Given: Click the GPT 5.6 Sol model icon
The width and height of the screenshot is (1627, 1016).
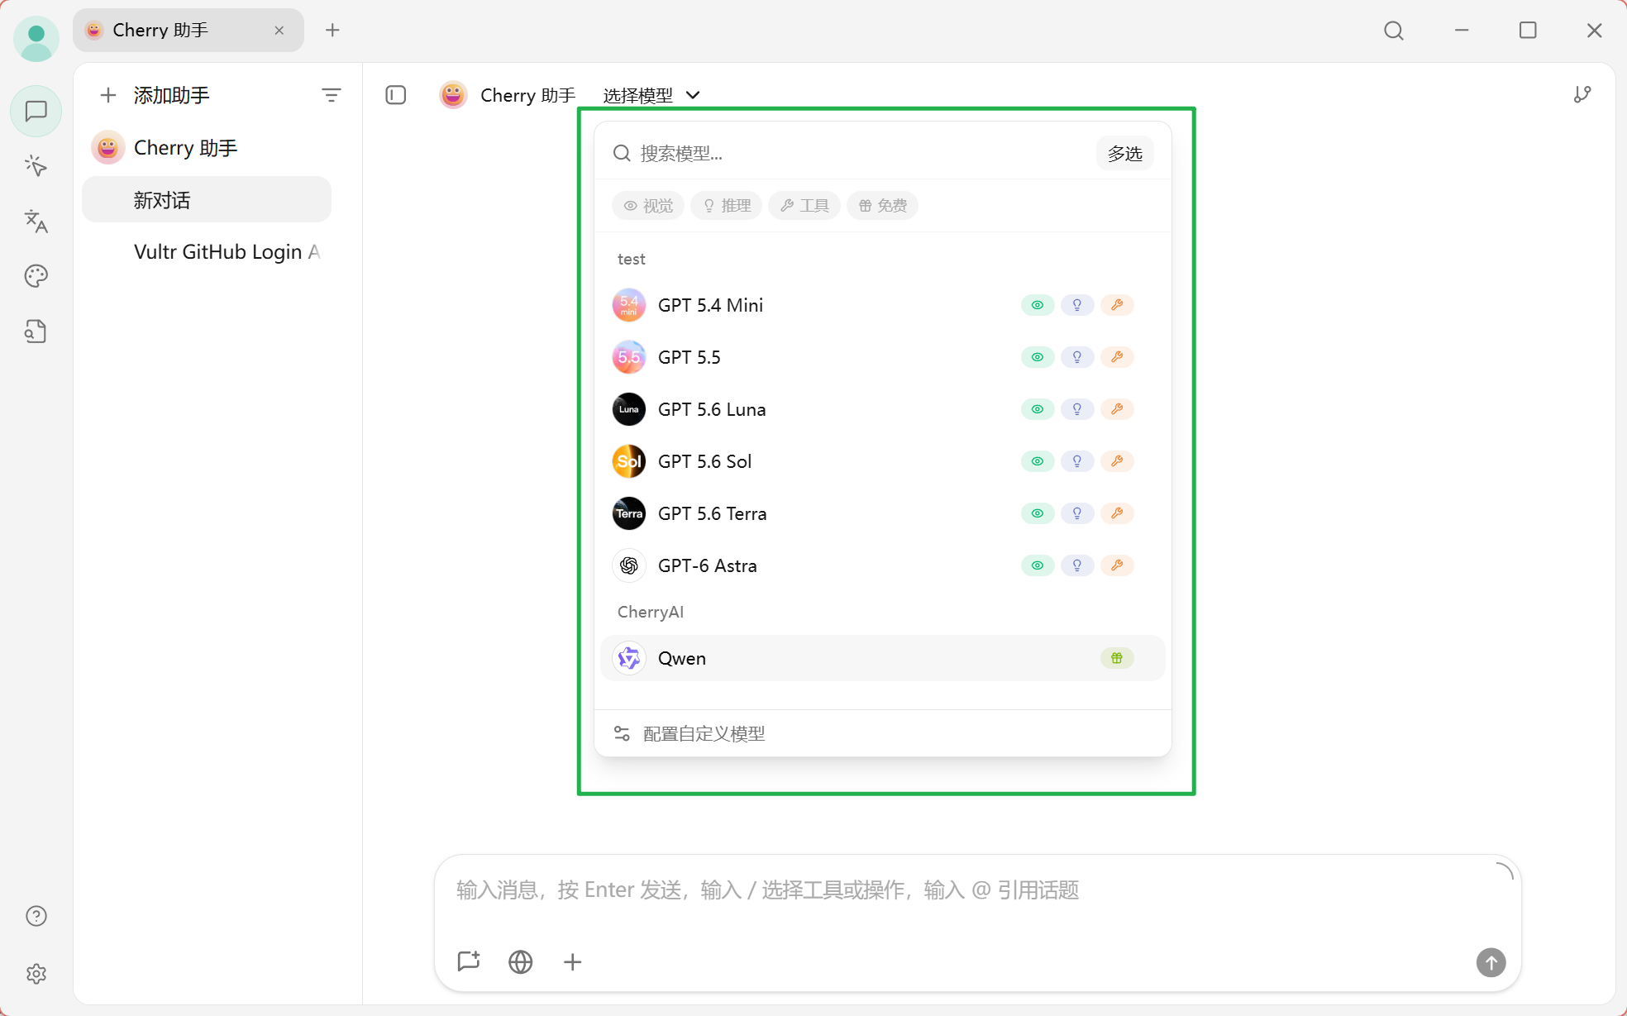Looking at the screenshot, I should [629, 461].
